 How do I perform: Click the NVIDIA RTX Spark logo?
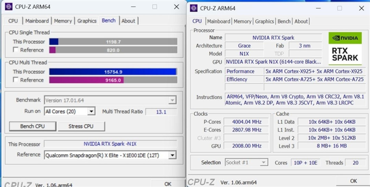tap(345, 48)
